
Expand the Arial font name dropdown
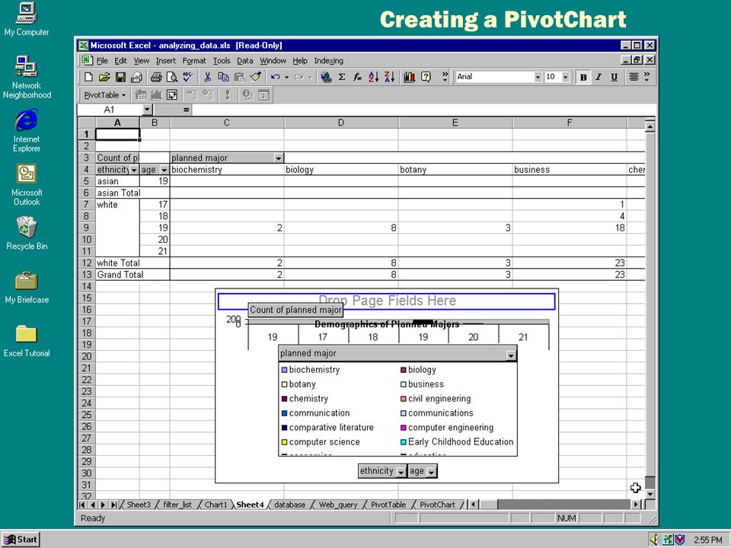(538, 77)
